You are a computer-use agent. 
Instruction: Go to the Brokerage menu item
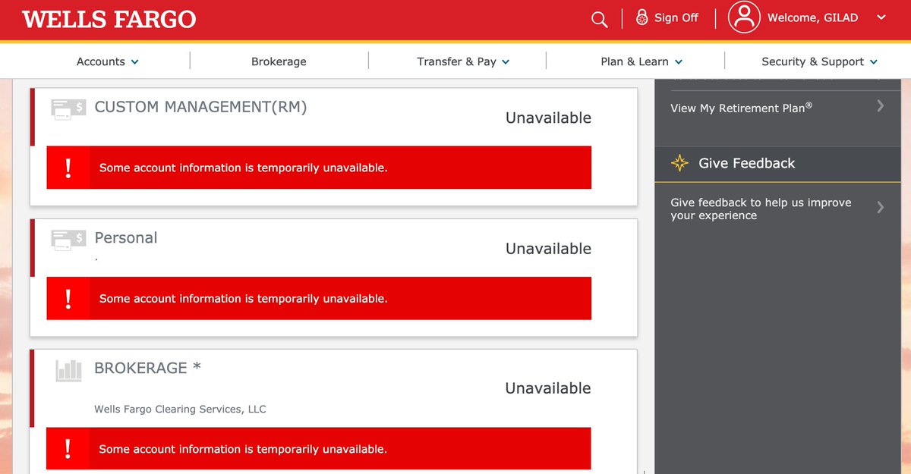point(279,61)
